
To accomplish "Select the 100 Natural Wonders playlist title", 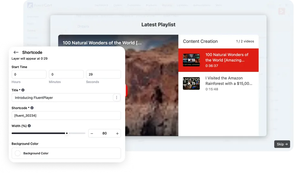I will point(227,57).
